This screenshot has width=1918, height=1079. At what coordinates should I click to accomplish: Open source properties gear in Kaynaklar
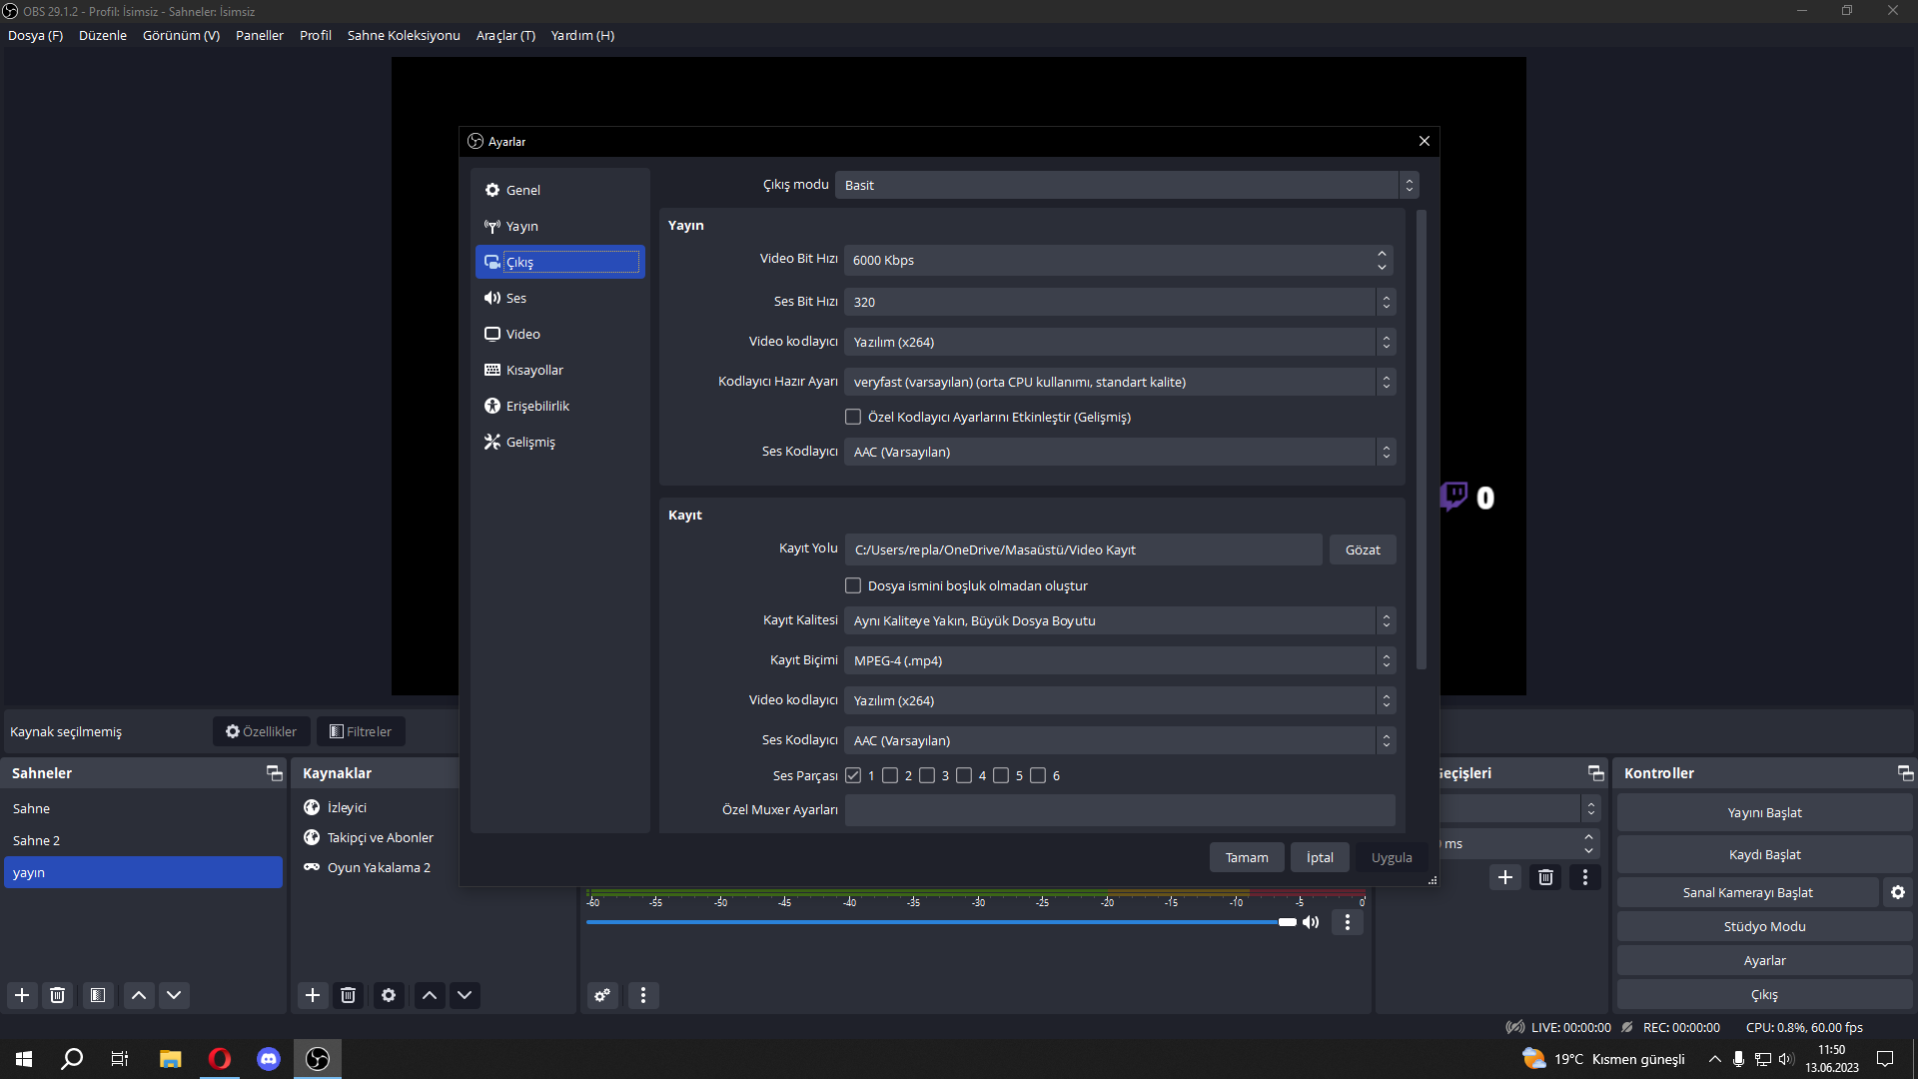[389, 995]
